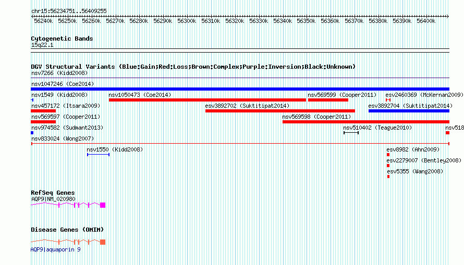Screen dimensions: 464x265
Task: Click the esv3892704 (Suktitipat2014) blue bar
Action: point(409,111)
